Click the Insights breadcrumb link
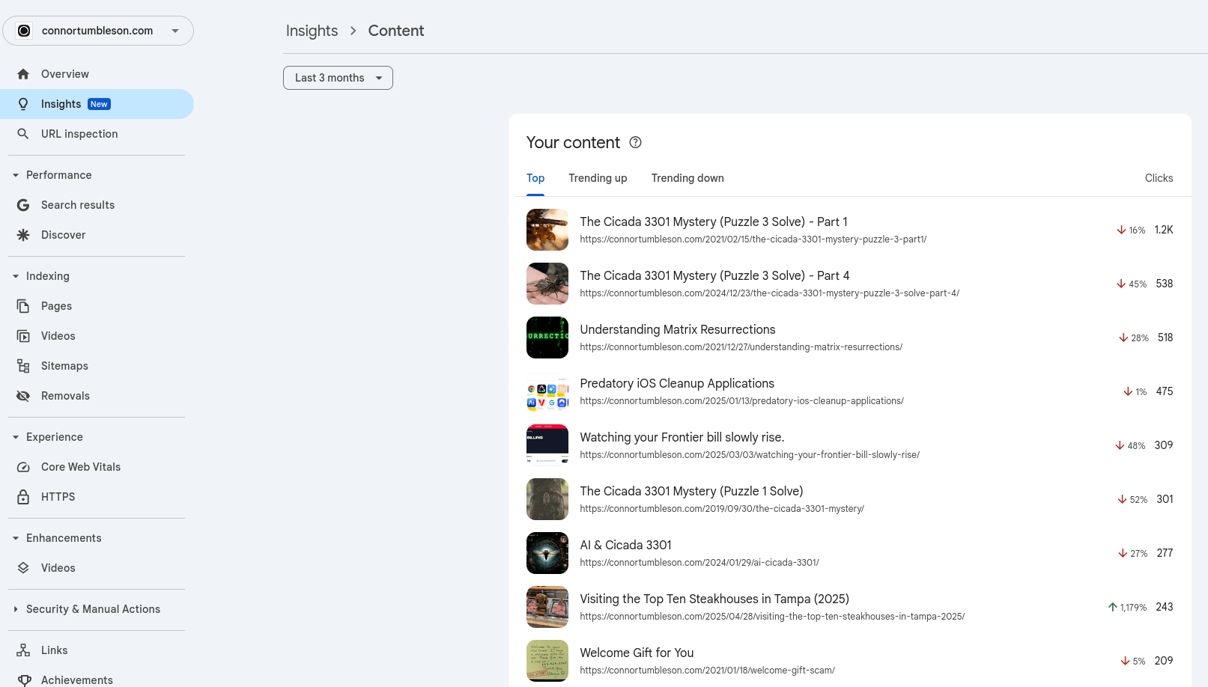Viewport: 1208px width, 687px height. (x=312, y=31)
